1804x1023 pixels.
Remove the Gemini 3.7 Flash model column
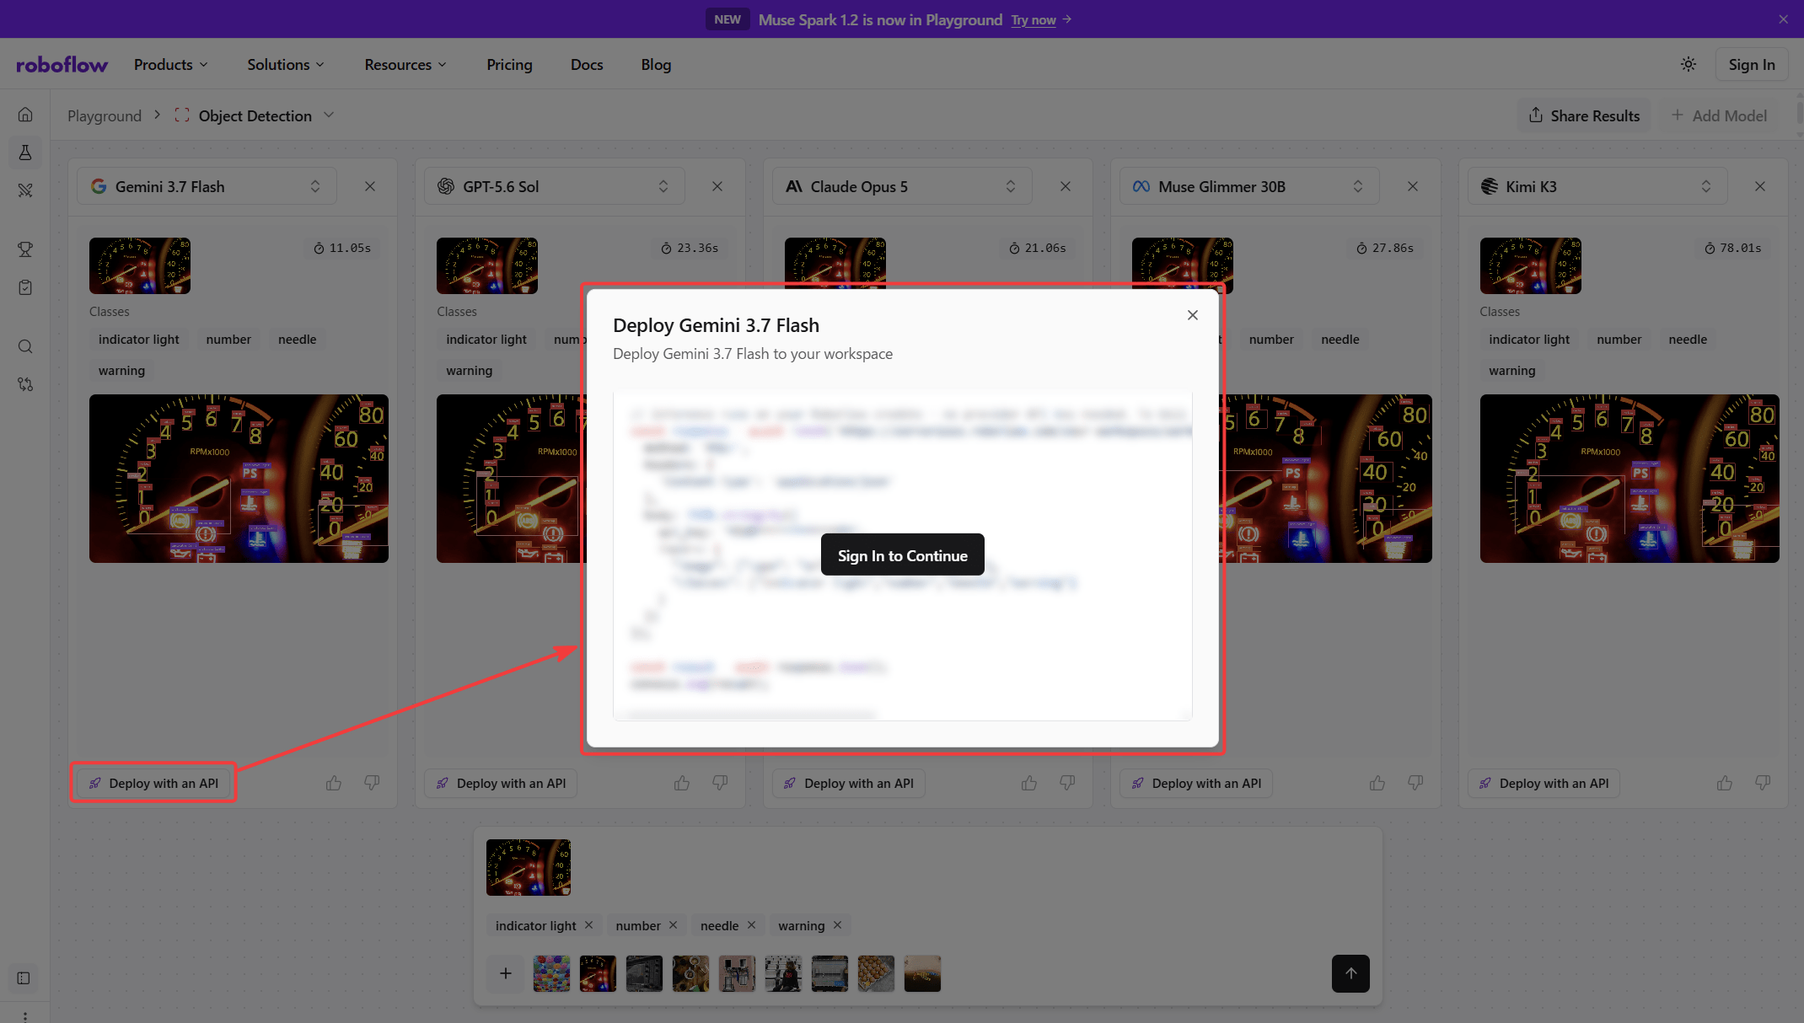[x=370, y=186]
